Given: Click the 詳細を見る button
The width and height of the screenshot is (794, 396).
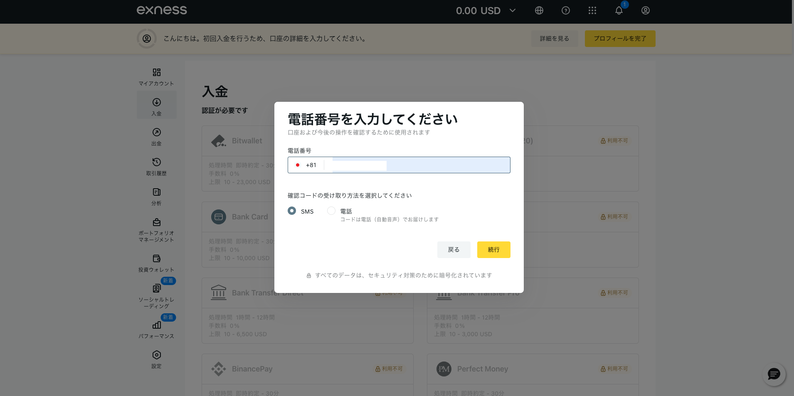Looking at the screenshot, I should 554,39.
